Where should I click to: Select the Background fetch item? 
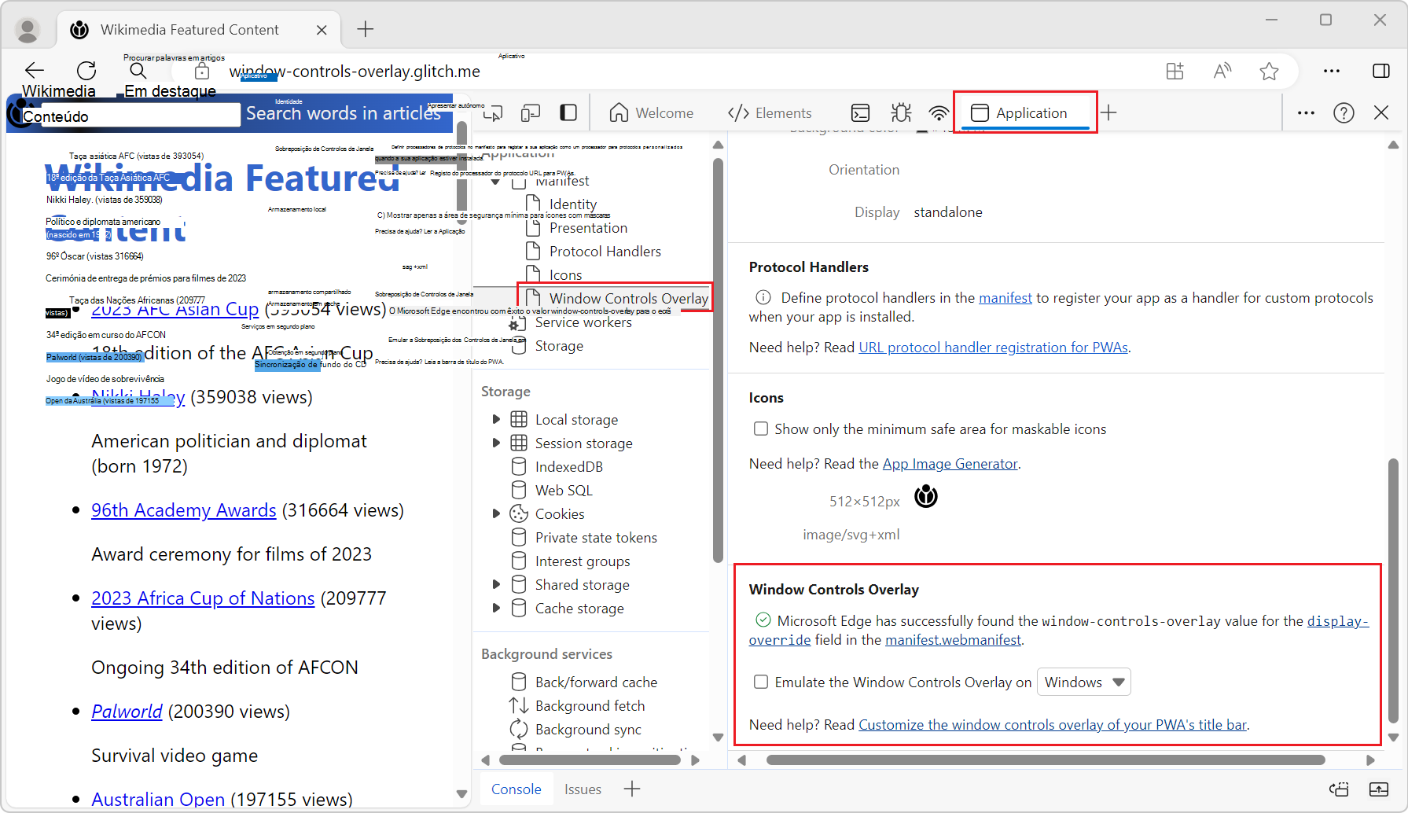pyautogui.click(x=578, y=705)
